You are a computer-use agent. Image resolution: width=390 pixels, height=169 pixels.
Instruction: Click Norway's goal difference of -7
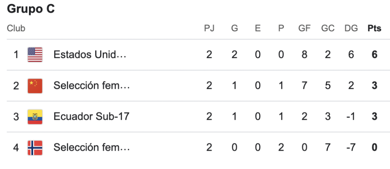(x=350, y=147)
